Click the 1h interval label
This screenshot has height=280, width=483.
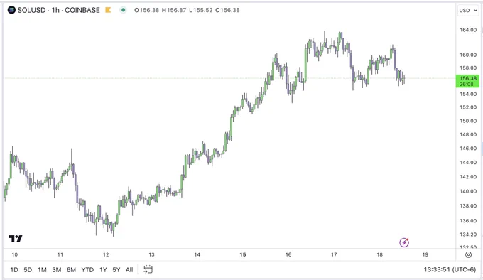coord(55,10)
